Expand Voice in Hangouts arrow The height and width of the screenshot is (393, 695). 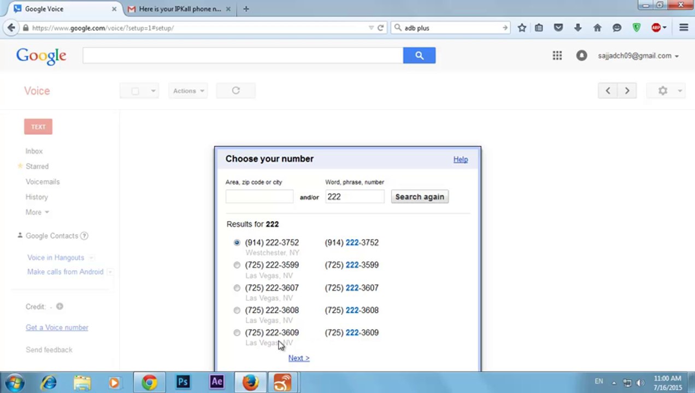[x=91, y=258]
